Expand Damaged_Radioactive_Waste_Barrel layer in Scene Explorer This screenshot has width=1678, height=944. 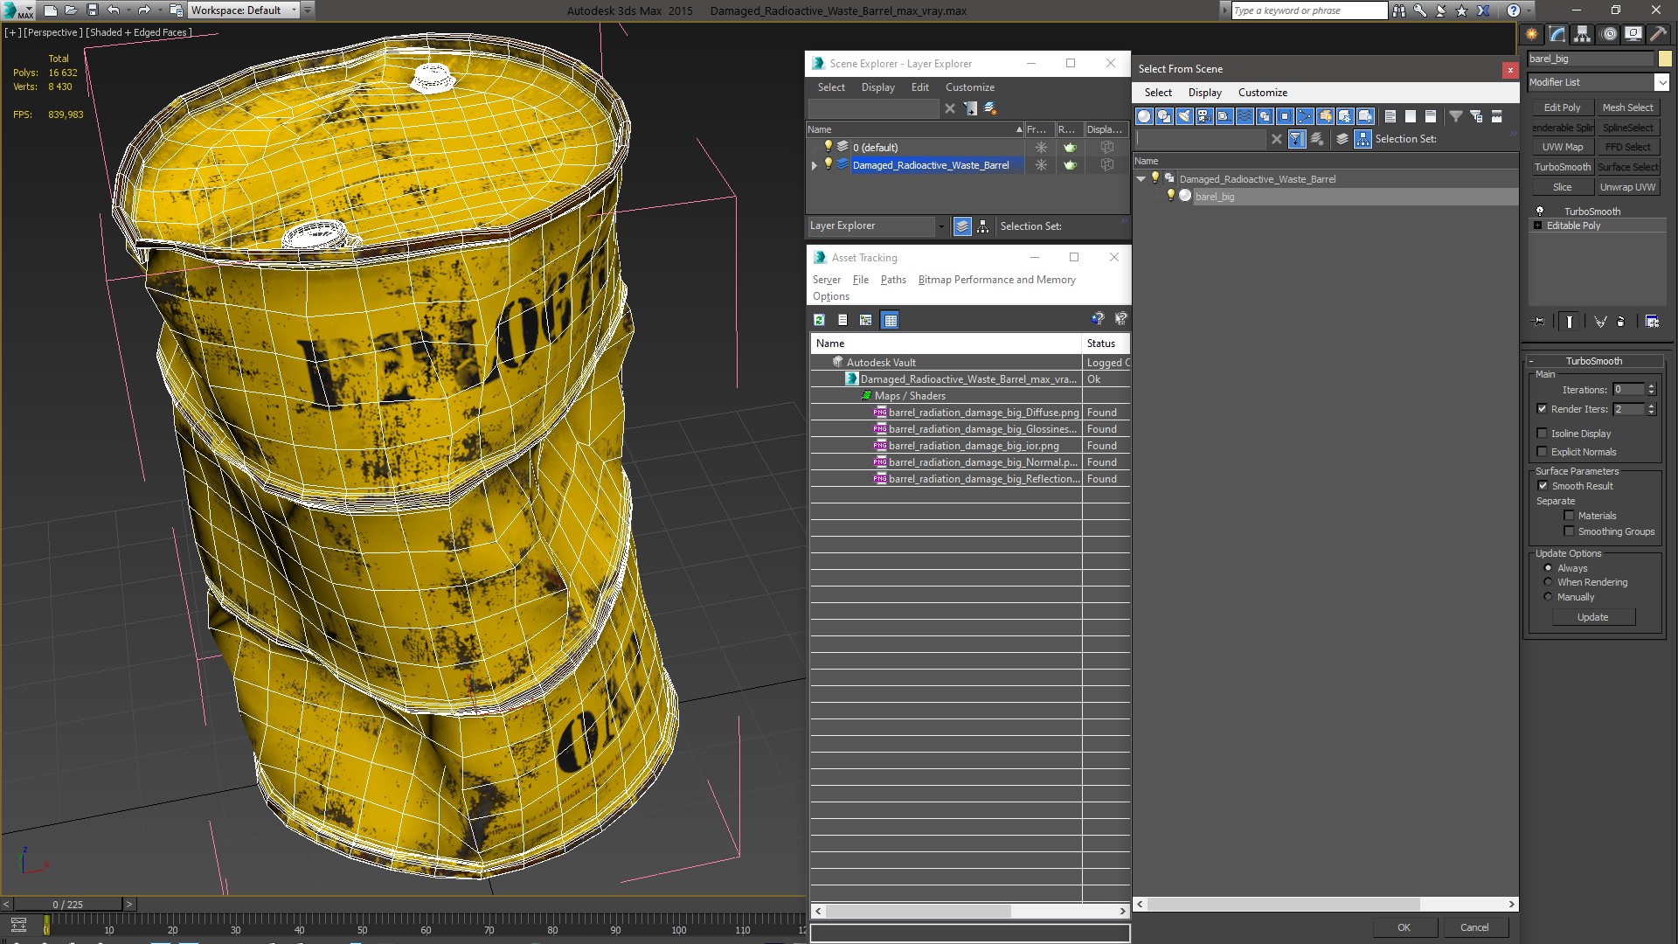tap(815, 165)
